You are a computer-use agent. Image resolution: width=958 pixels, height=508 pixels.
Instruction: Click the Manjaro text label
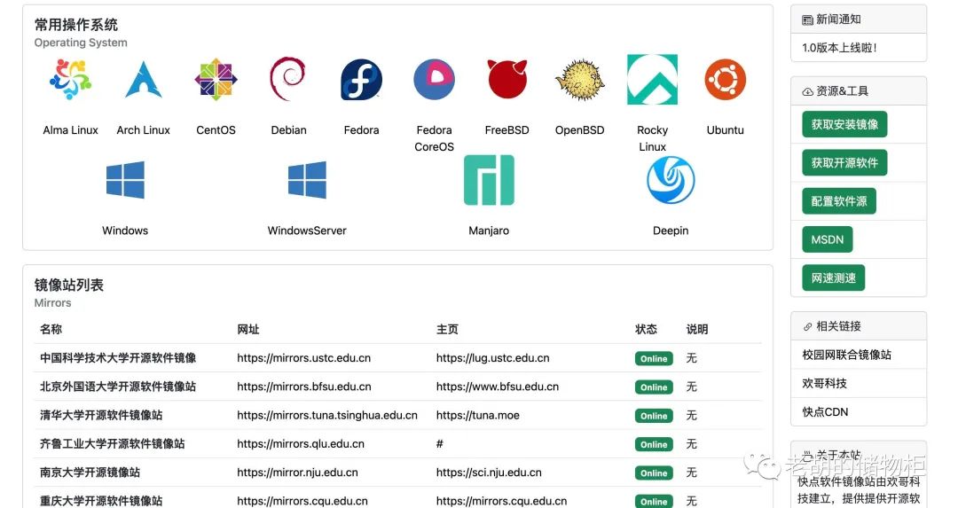tap(489, 231)
